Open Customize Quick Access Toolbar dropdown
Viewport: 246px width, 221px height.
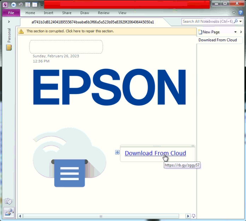coord(42,5)
